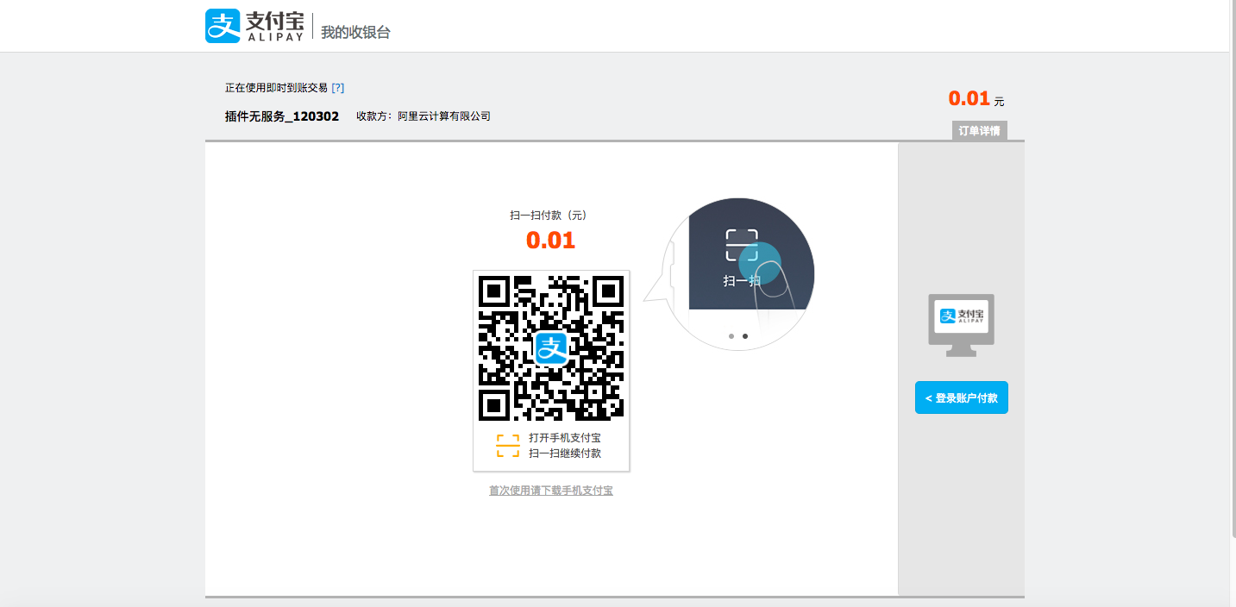Image resolution: width=1236 pixels, height=607 pixels.
Task: Click the 0.01 元 total amount at top right
Action: click(x=976, y=99)
